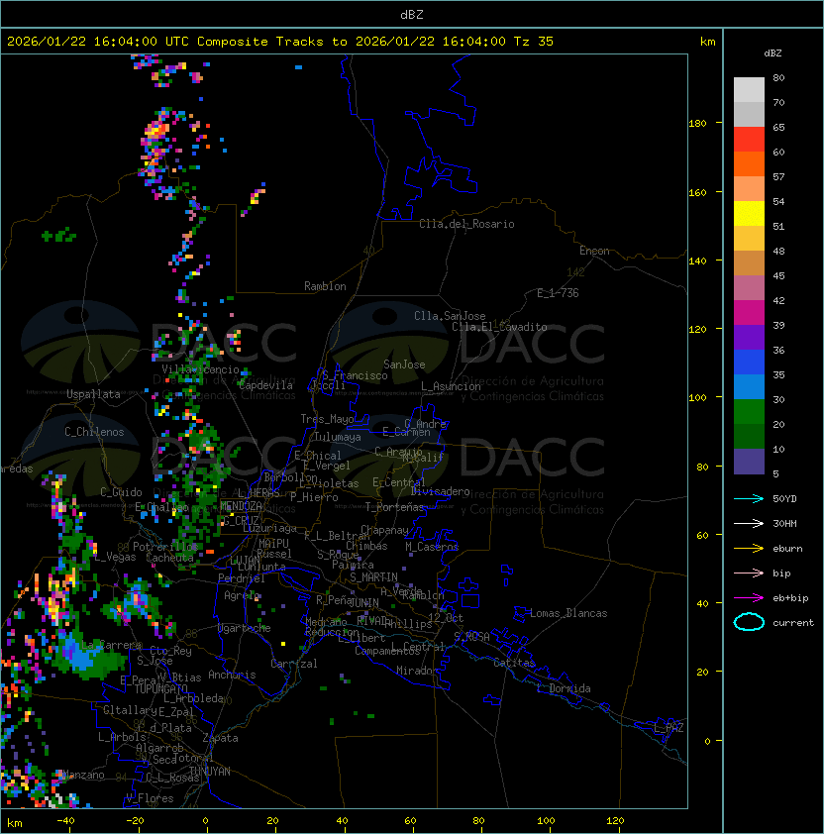Click the red swatch in dBZ legend

pyautogui.click(x=749, y=140)
